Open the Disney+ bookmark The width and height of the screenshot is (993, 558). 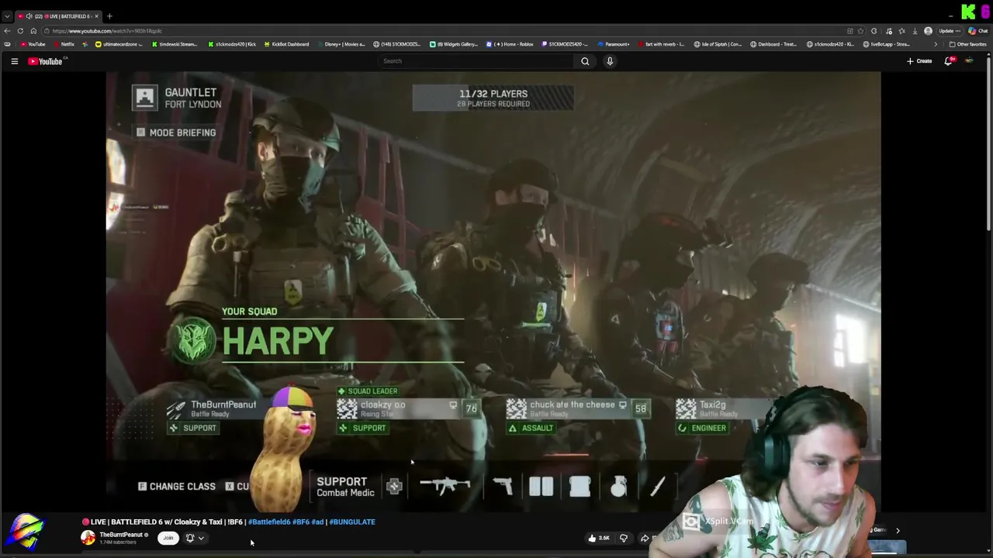(341, 44)
